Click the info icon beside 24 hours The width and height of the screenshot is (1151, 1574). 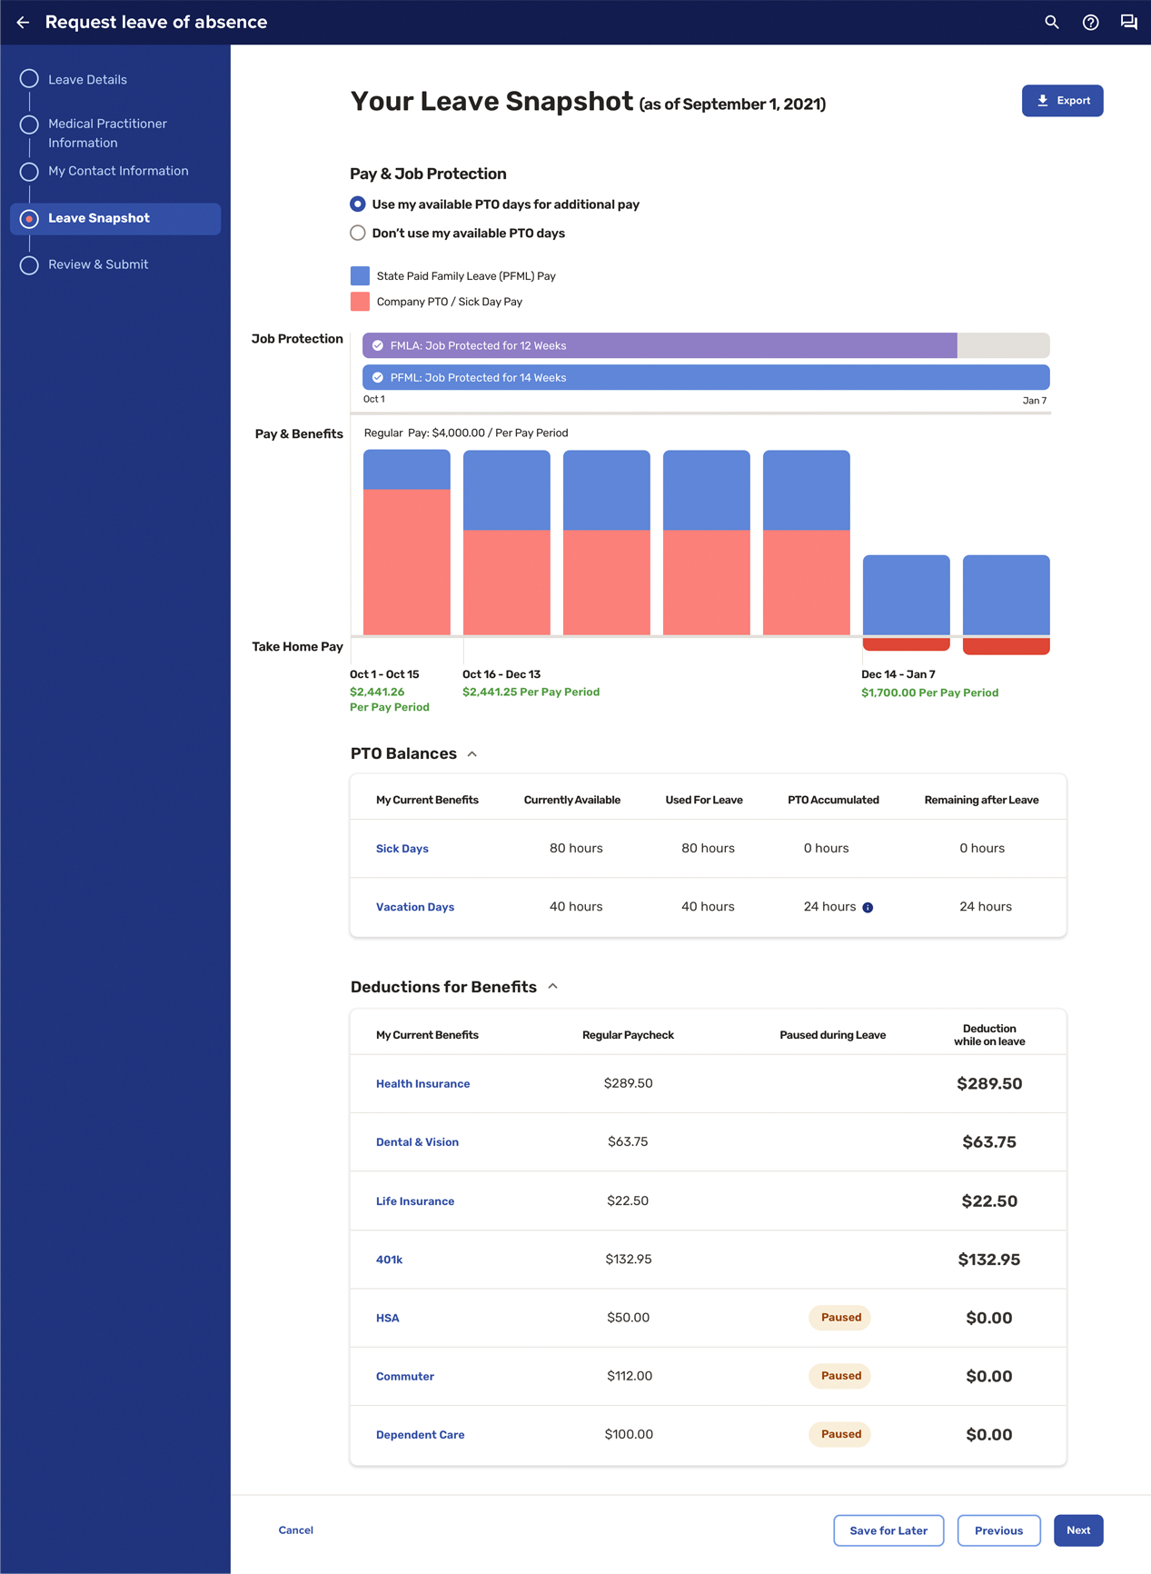pyautogui.click(x=868, y=908)
